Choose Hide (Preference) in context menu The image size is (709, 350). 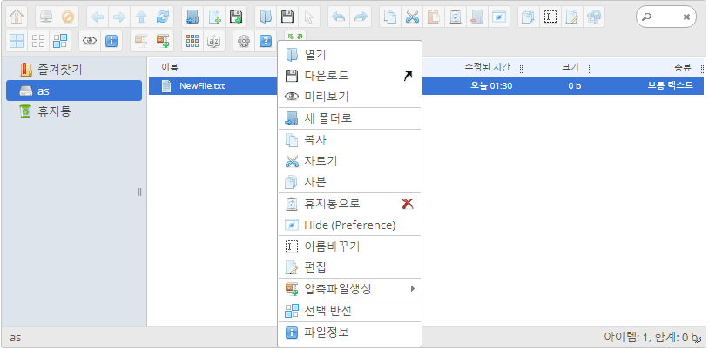tap(349, 225)
